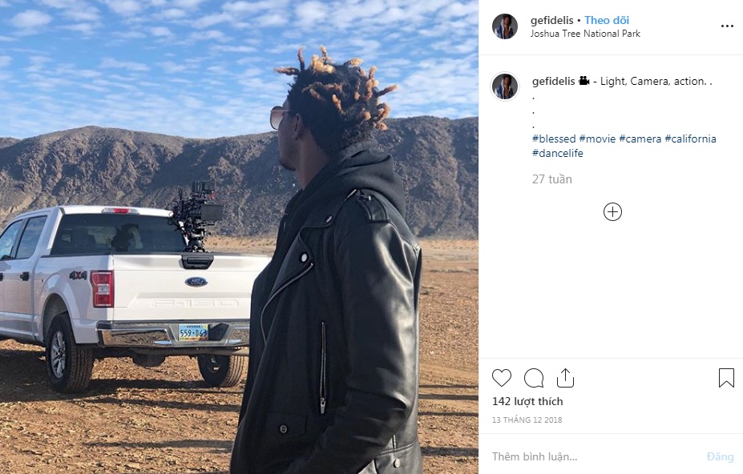The image size is (743, 474).
Task: Share the post using the share icon
Action: [565, 378]
